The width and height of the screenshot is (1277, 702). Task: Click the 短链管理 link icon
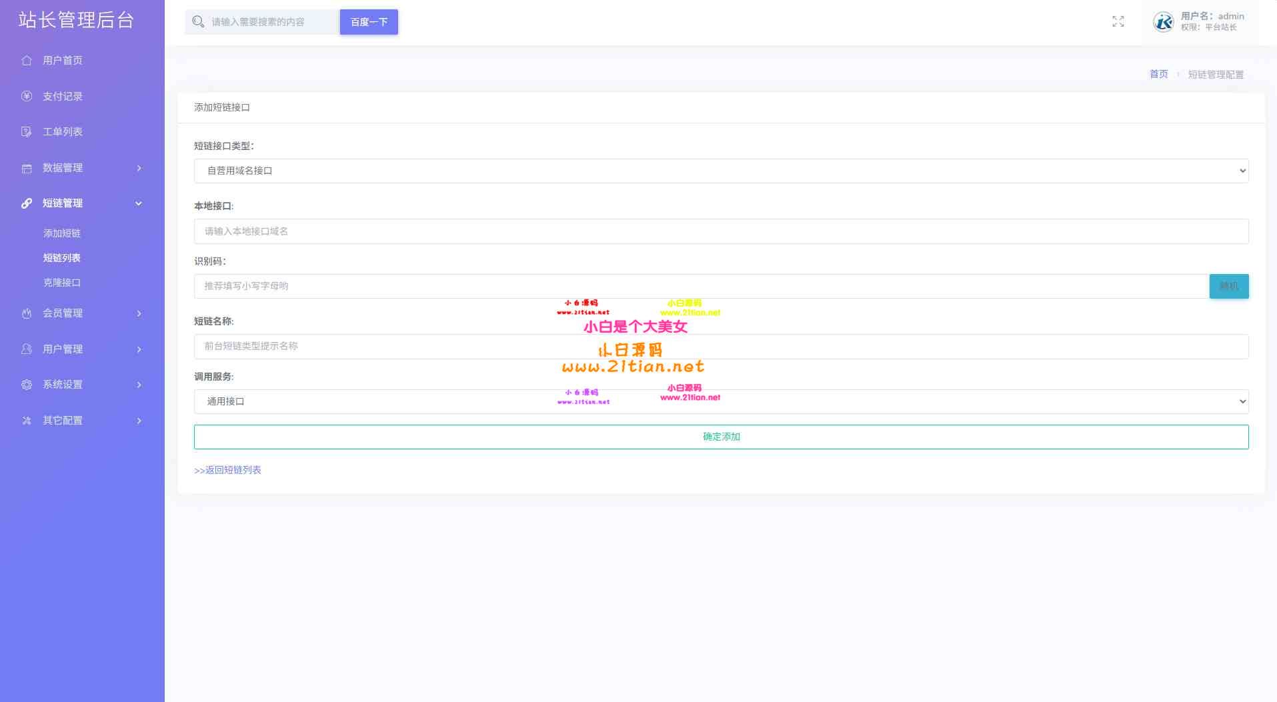point(27,203)
